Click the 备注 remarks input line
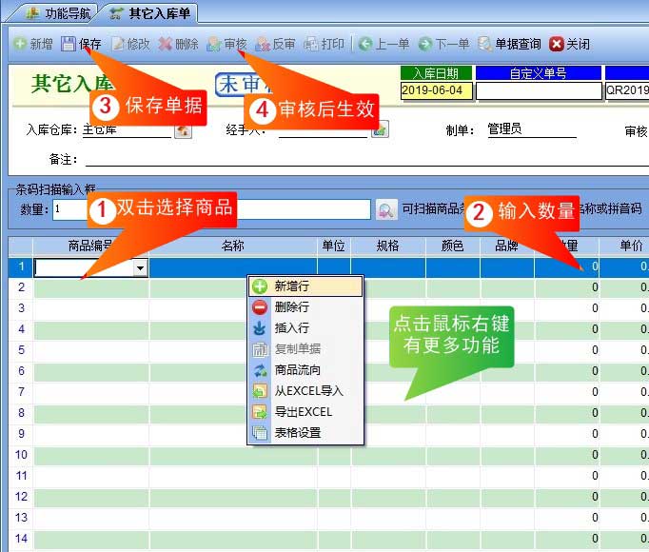 pyautogui.click(x=366, y=160)
